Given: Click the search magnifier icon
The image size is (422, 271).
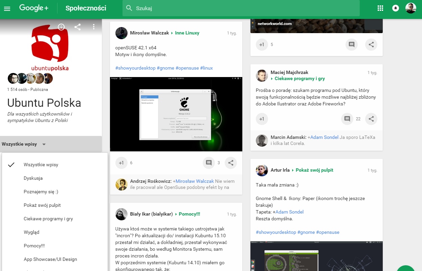Looking at the screenshot, I should point(129,8).
